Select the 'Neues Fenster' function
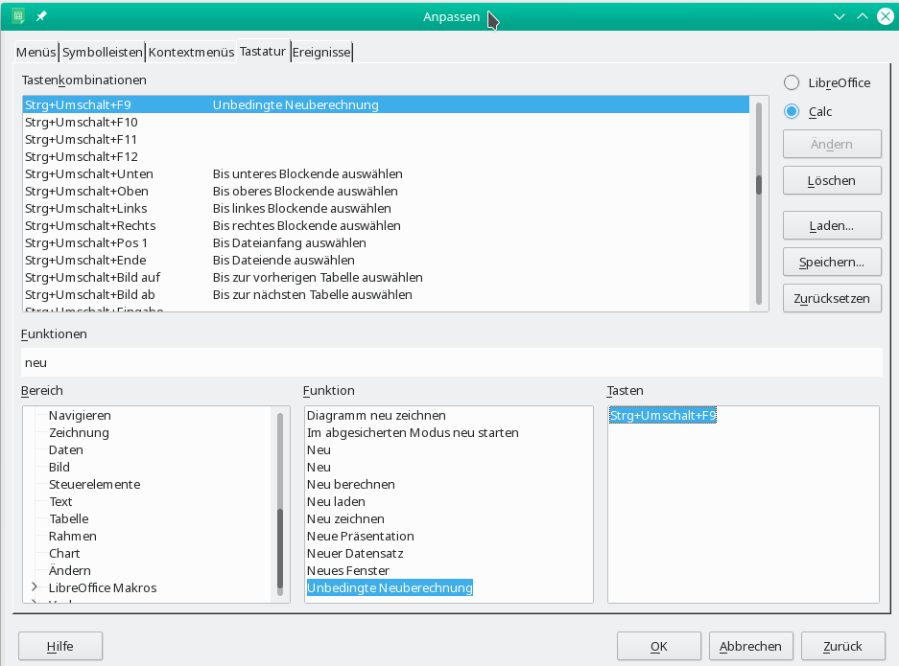Screen dimensions: 899x666 [x=348, y=570]
